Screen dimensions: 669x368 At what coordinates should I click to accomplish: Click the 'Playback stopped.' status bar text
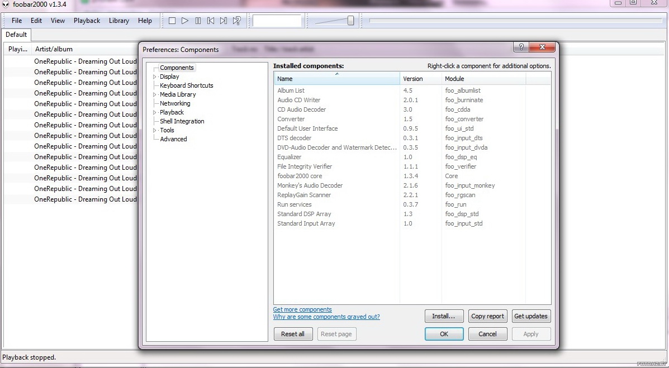pos(29,357)
